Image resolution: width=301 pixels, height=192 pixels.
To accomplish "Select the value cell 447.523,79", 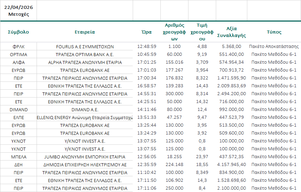I will click(232, 117).
